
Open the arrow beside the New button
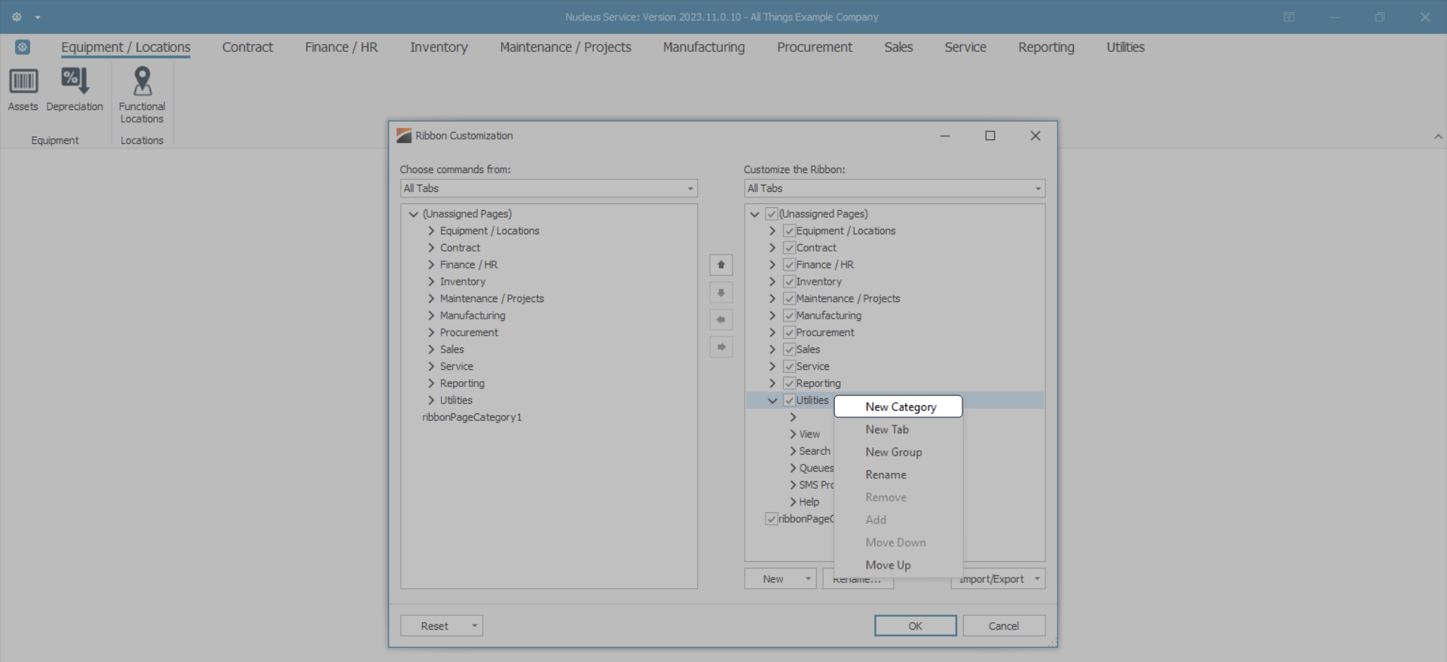coord(808,579)
